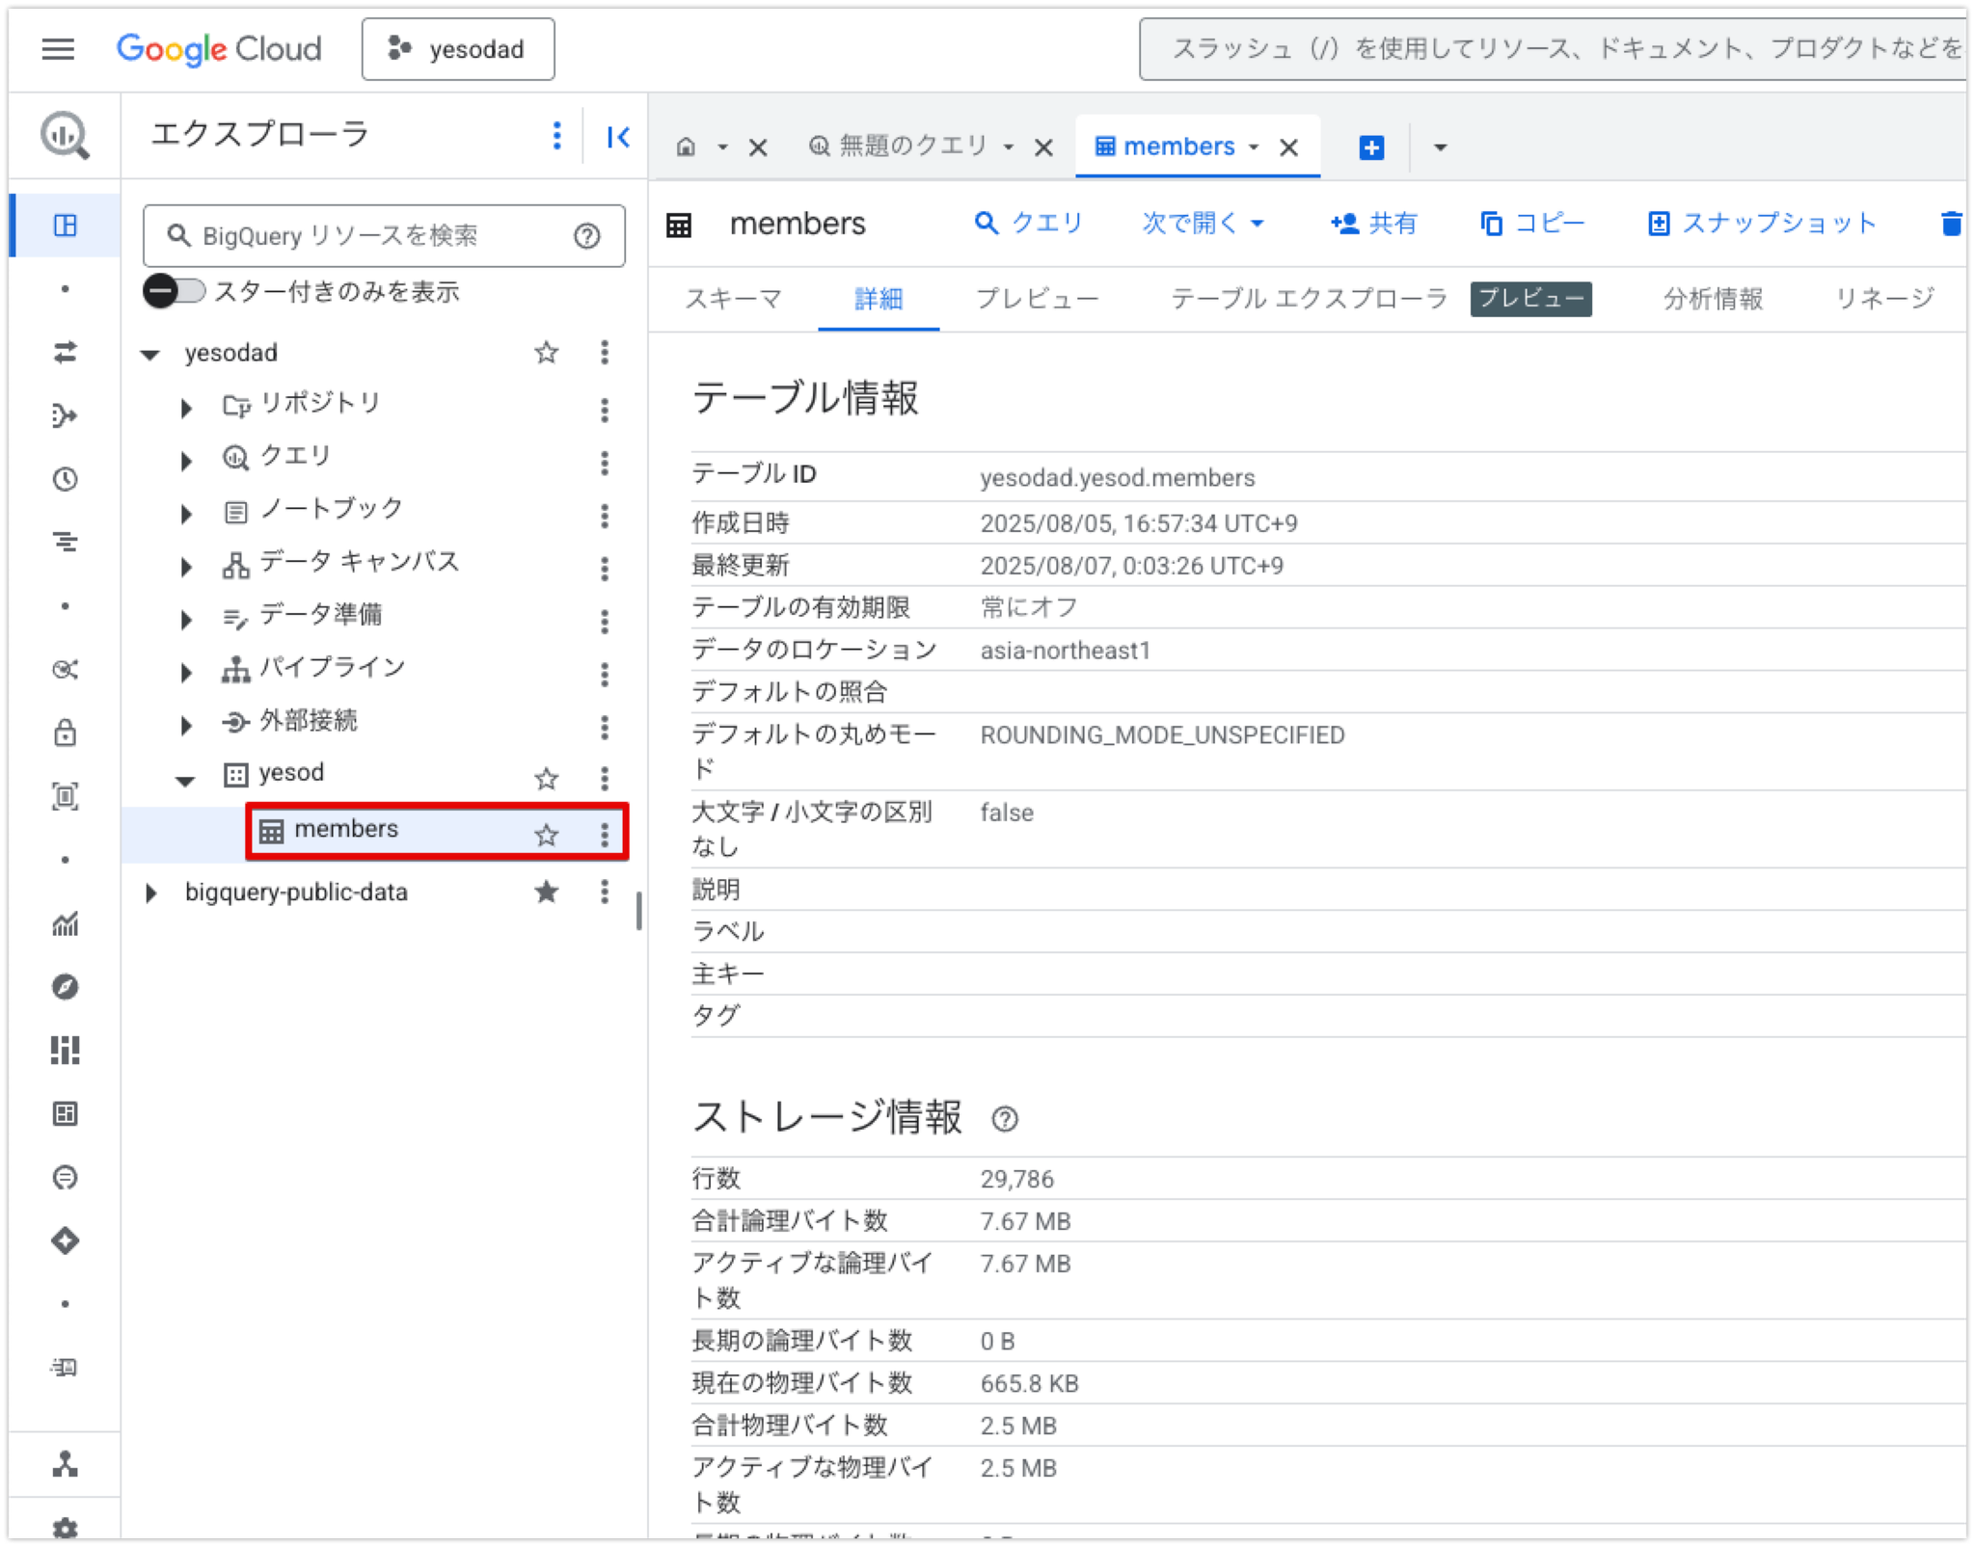Open Scheduled queries clock icon in sidebar
The height and width of the screenshot is (1547, 1975).
(65, 479)
